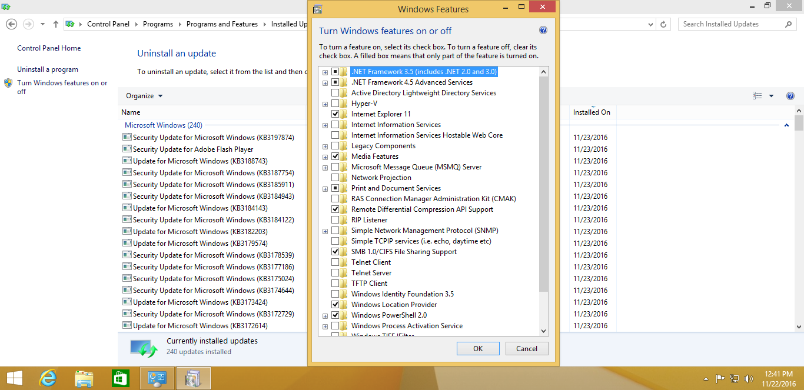804x390 pixels.
Task: Enable the Telnet Client checkbox
Action: (335, 262)
